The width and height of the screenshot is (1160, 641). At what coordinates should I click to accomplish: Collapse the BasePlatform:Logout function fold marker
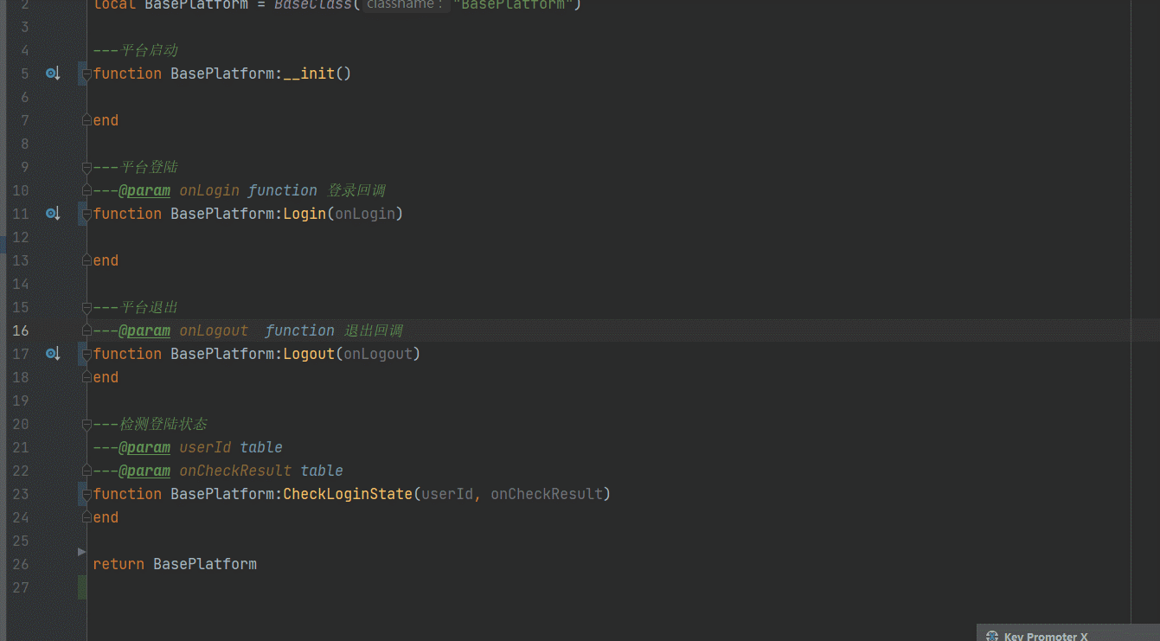tap(87, 355)
